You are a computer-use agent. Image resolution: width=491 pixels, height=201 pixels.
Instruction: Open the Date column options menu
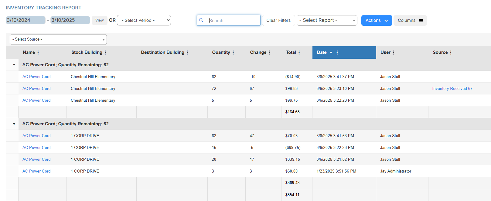(337, 52)
